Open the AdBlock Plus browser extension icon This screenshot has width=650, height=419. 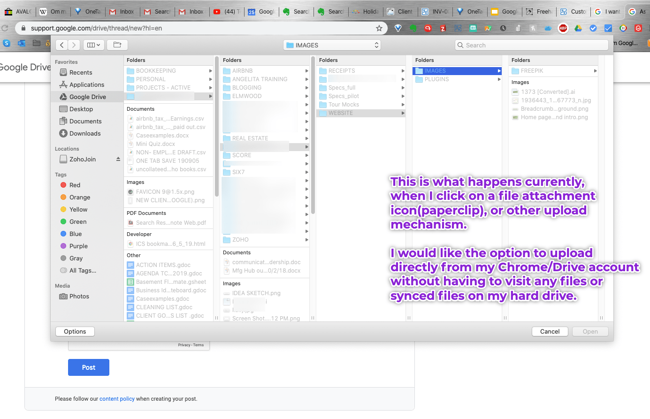(563, 28)
